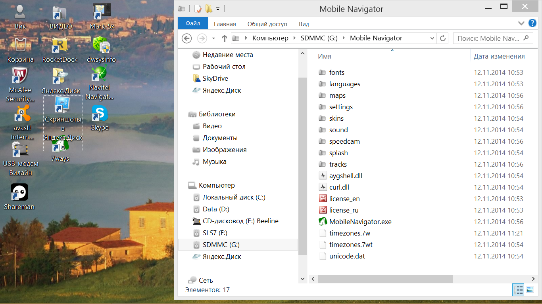Switch to the details list view
542x304 pixels.
point(518,290)
